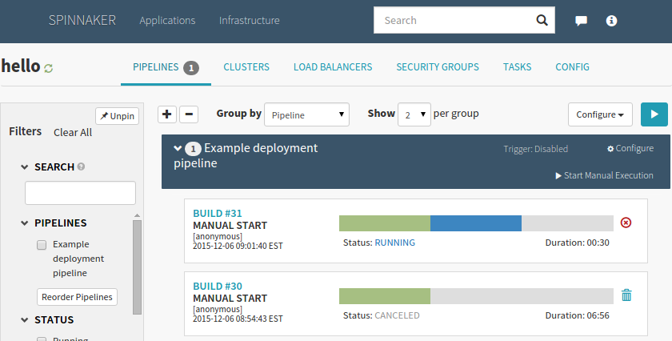Open the feedback chat bubble icon
The width and height of the screenshot is (672, 341).
(x=582, y=21)
